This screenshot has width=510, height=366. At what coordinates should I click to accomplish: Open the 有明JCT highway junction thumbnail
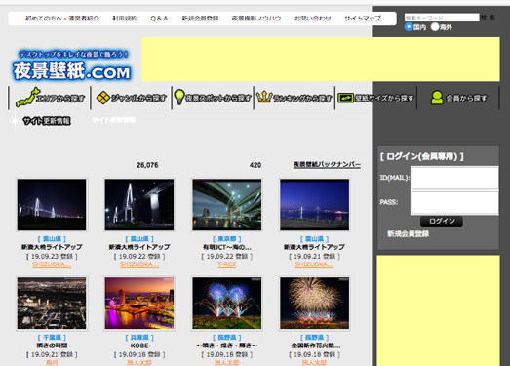pyautogui.click(x=226, y=205)
